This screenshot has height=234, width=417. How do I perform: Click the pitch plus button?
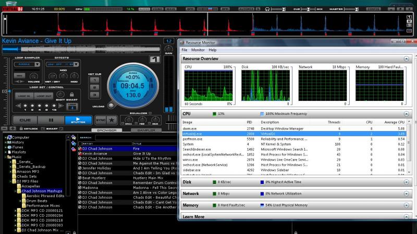[13, 128]
